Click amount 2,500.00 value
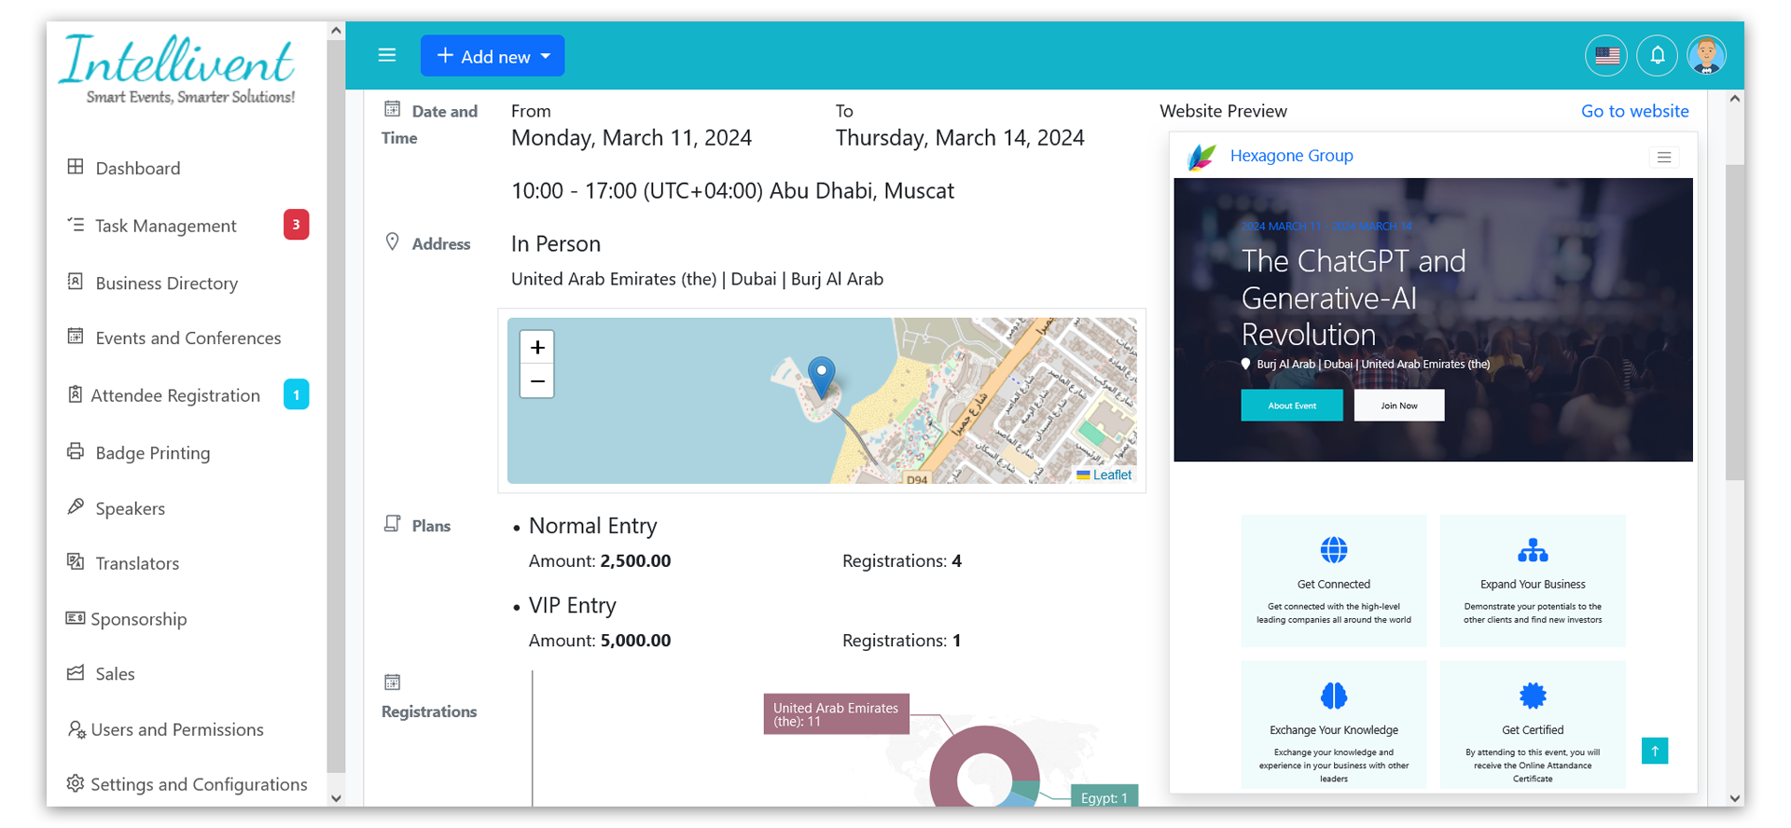This screenshot has height=828, width=1791. pyautogui.click(x=635, y=561)
